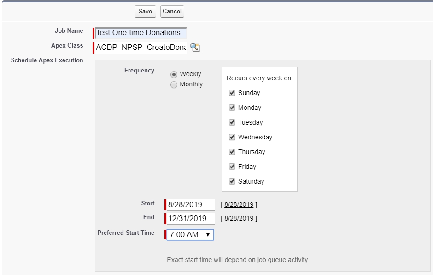Click the 'Schedule Apex Execution' label
Screen dimensions: 433x275
point(47,60)
